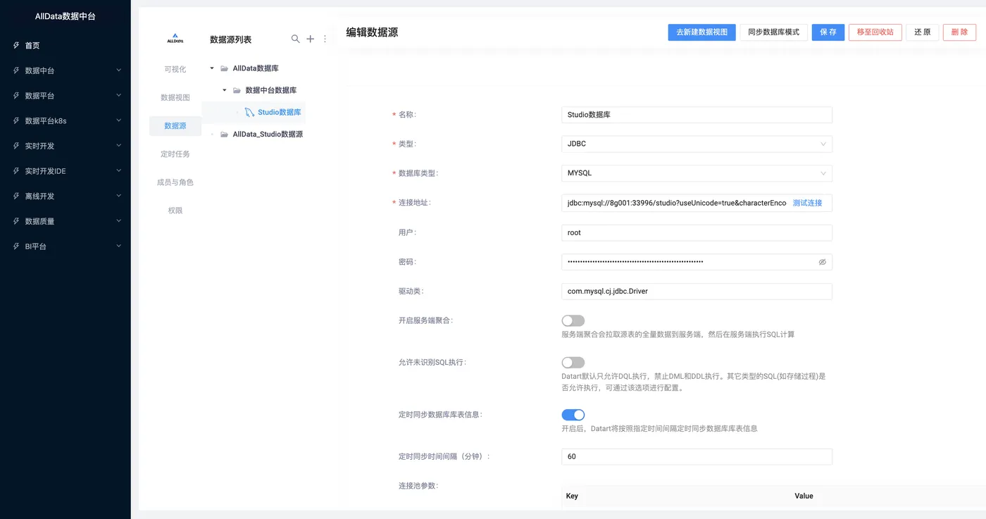Click the 移至回收站 button
This screenshot has height=519, width=986.
point(875,32)
